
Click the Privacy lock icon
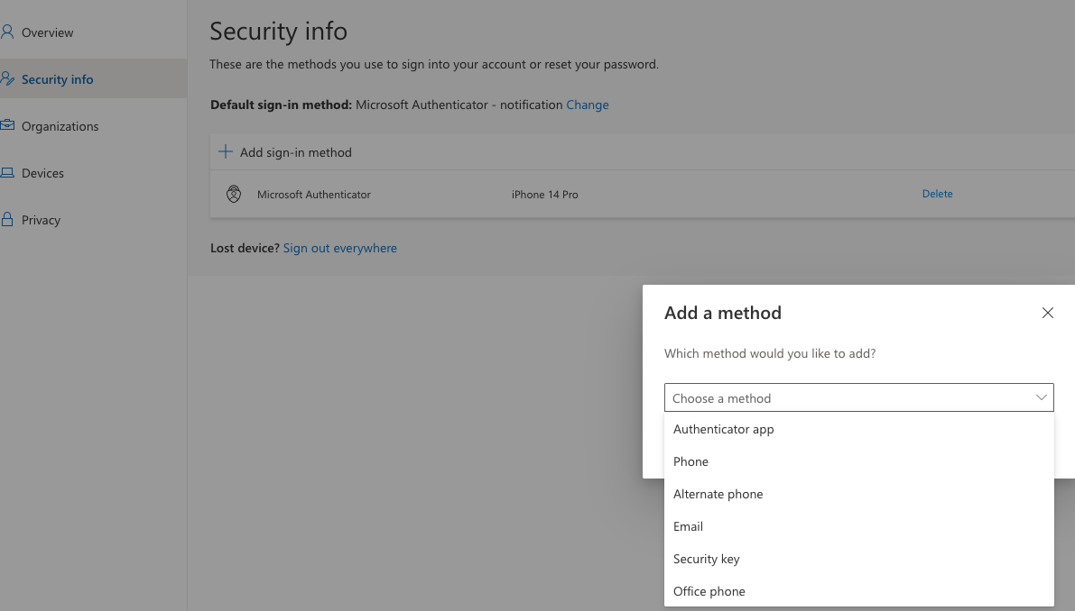9,219
